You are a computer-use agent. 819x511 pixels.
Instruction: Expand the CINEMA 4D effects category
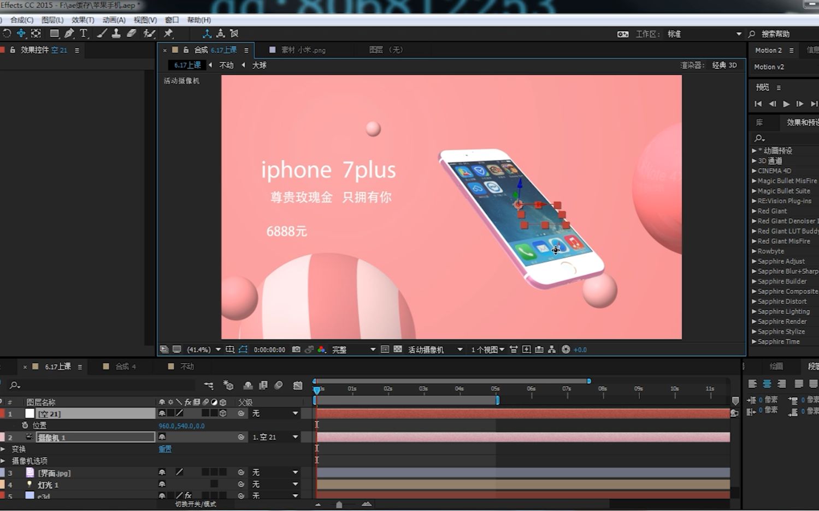point(754,171)
